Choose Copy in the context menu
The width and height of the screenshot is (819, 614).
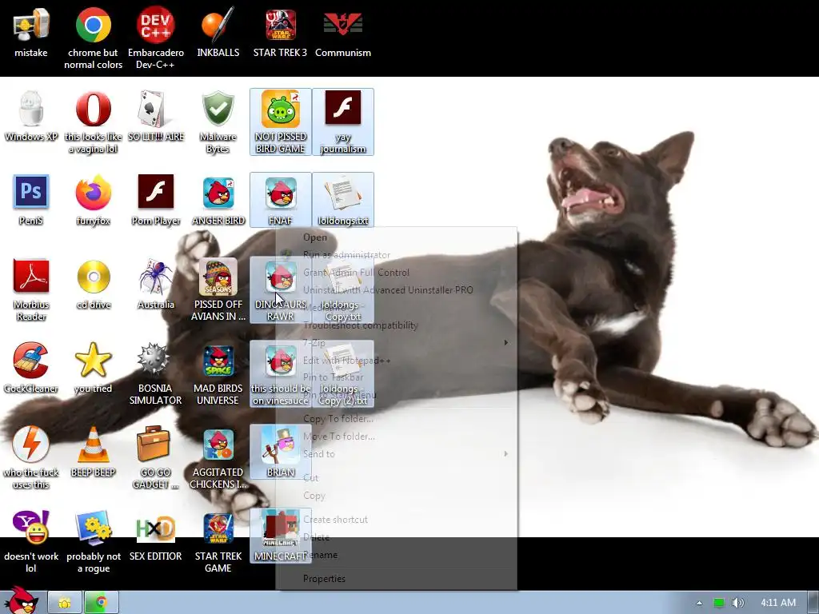(397, 496)
